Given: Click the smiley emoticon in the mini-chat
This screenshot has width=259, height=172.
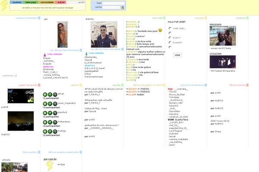Looking at the screenshot, I should click(160, 30).
